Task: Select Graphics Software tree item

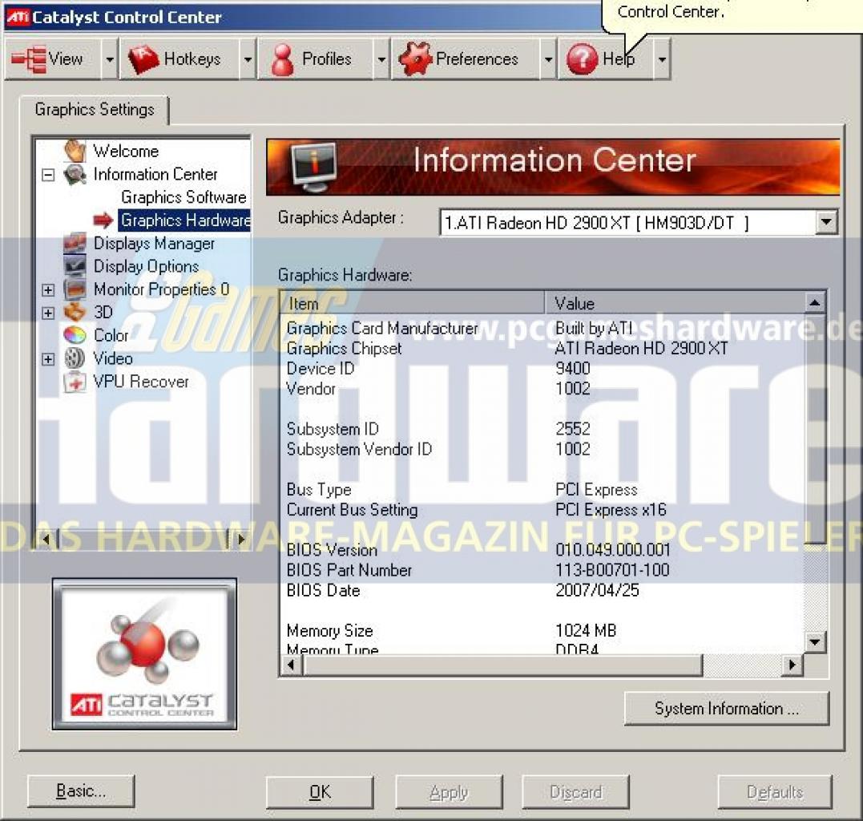Action: tap(183, 197)
